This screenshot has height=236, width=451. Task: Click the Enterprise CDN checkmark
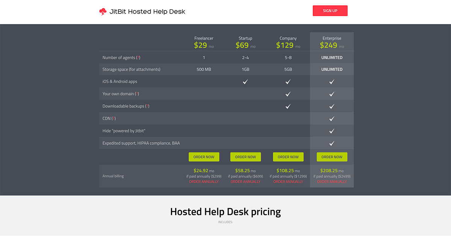(332, 119)
